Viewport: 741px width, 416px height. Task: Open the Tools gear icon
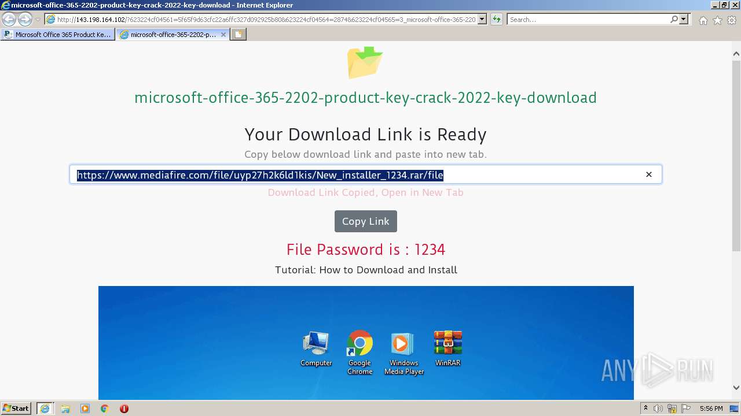pyautogui.click(x=732, y=20)
